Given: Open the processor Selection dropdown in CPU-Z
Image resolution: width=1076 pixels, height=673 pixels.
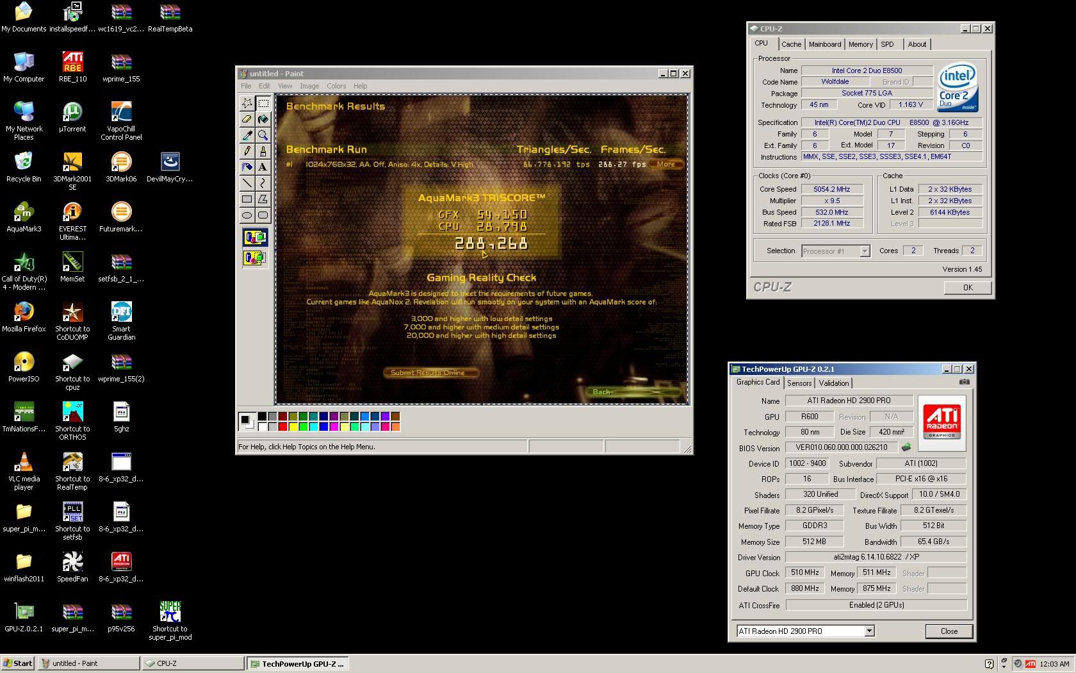Looking at the screenshot, I should pos(865,251).
